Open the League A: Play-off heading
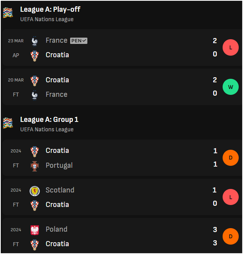 50,9
